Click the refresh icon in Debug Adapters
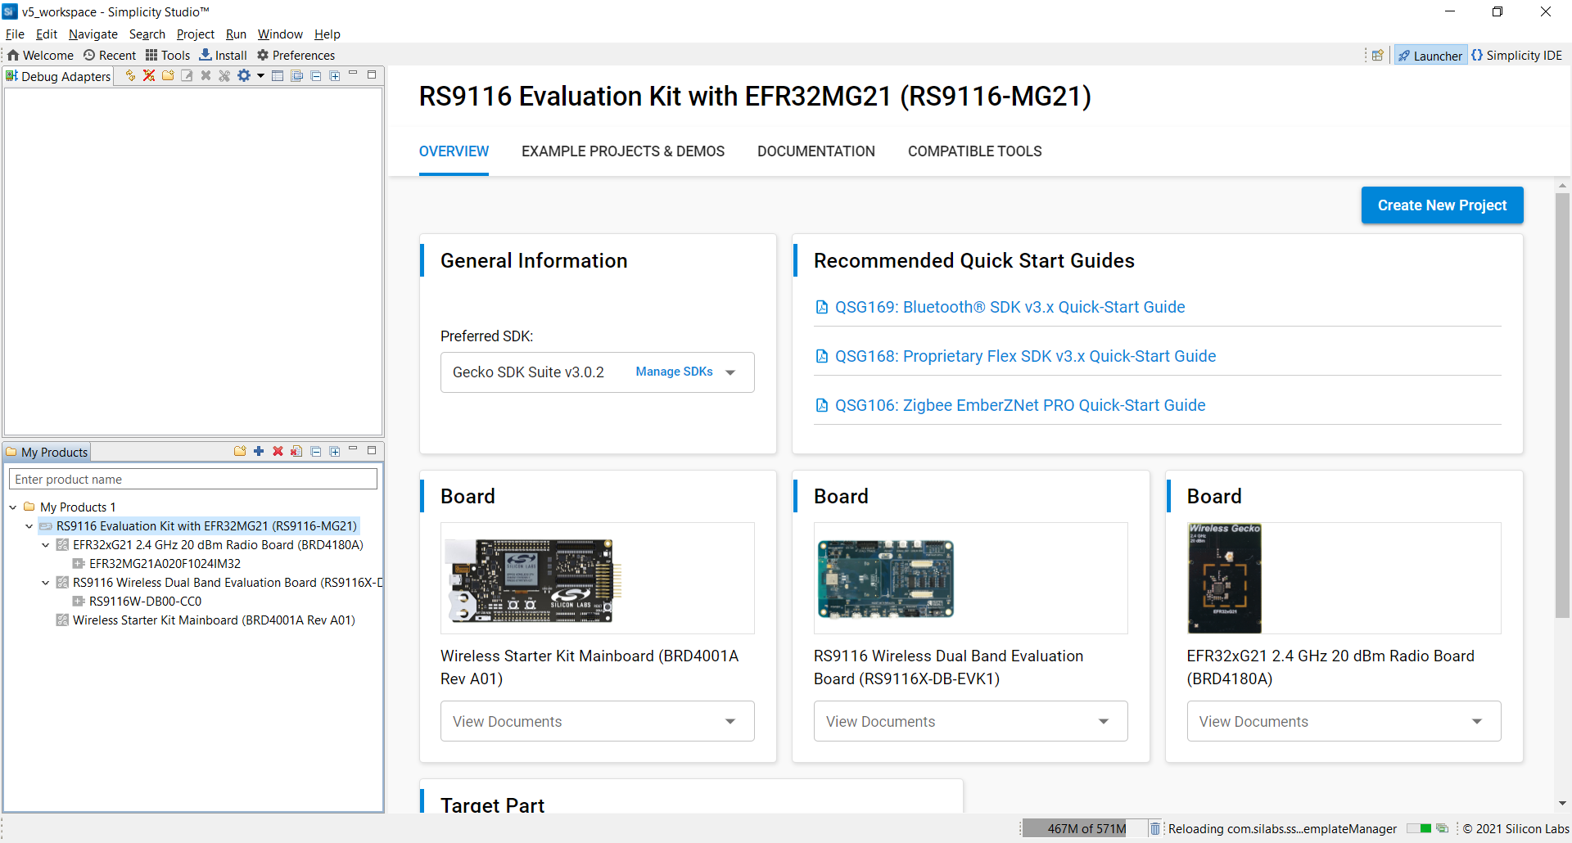The image size is (1572, 843). tap(130, 75)
